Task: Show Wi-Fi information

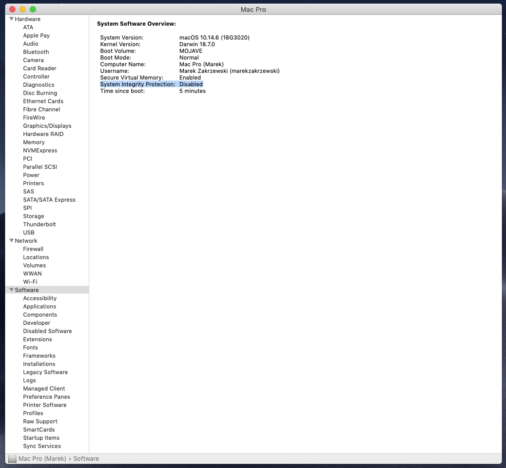Action: (x=30, y=282)
